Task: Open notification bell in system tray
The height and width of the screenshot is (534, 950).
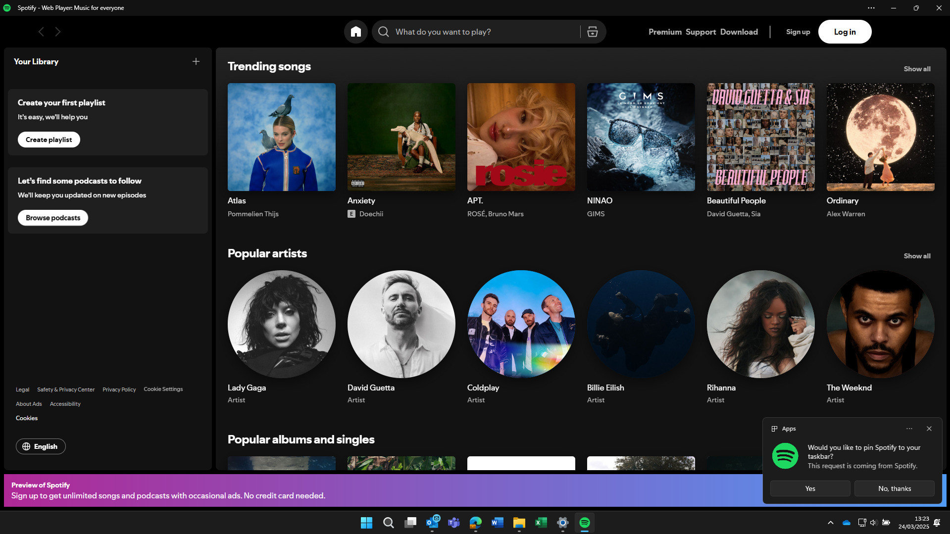Action: (937, 523)
